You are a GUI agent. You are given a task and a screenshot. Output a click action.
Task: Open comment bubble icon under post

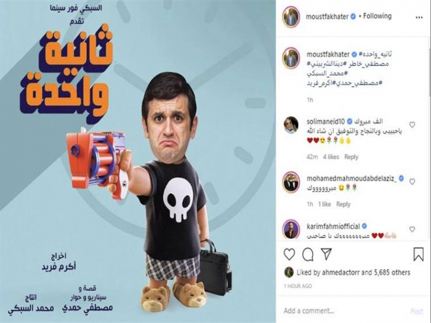pyautogui.click(x=308, y=254)
